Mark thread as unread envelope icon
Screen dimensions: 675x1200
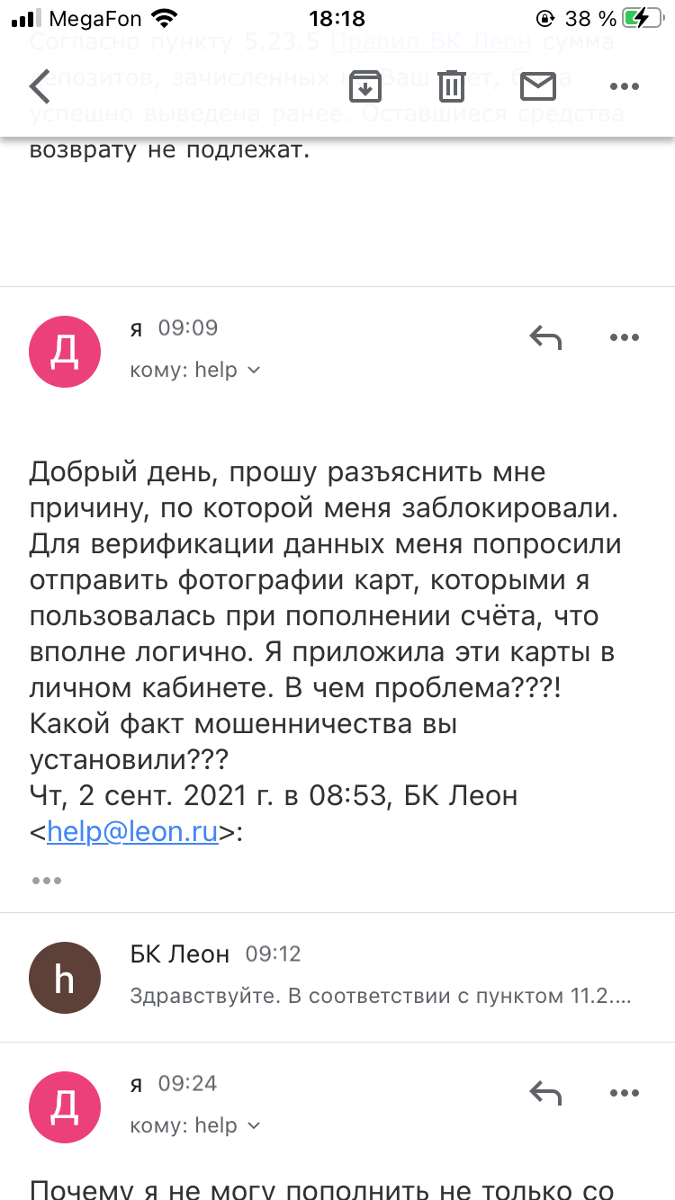point(538,86)
